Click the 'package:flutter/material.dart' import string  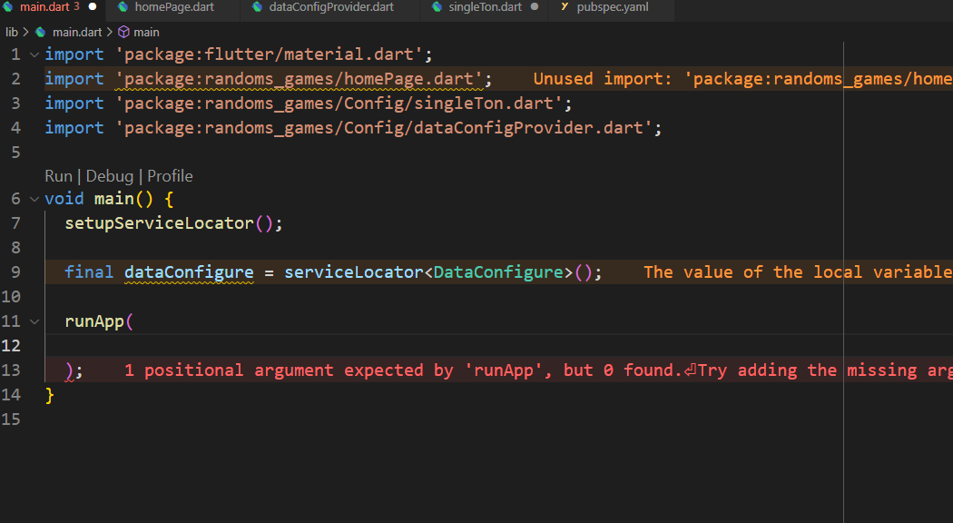pyautogui.click(x=268, y=54)
